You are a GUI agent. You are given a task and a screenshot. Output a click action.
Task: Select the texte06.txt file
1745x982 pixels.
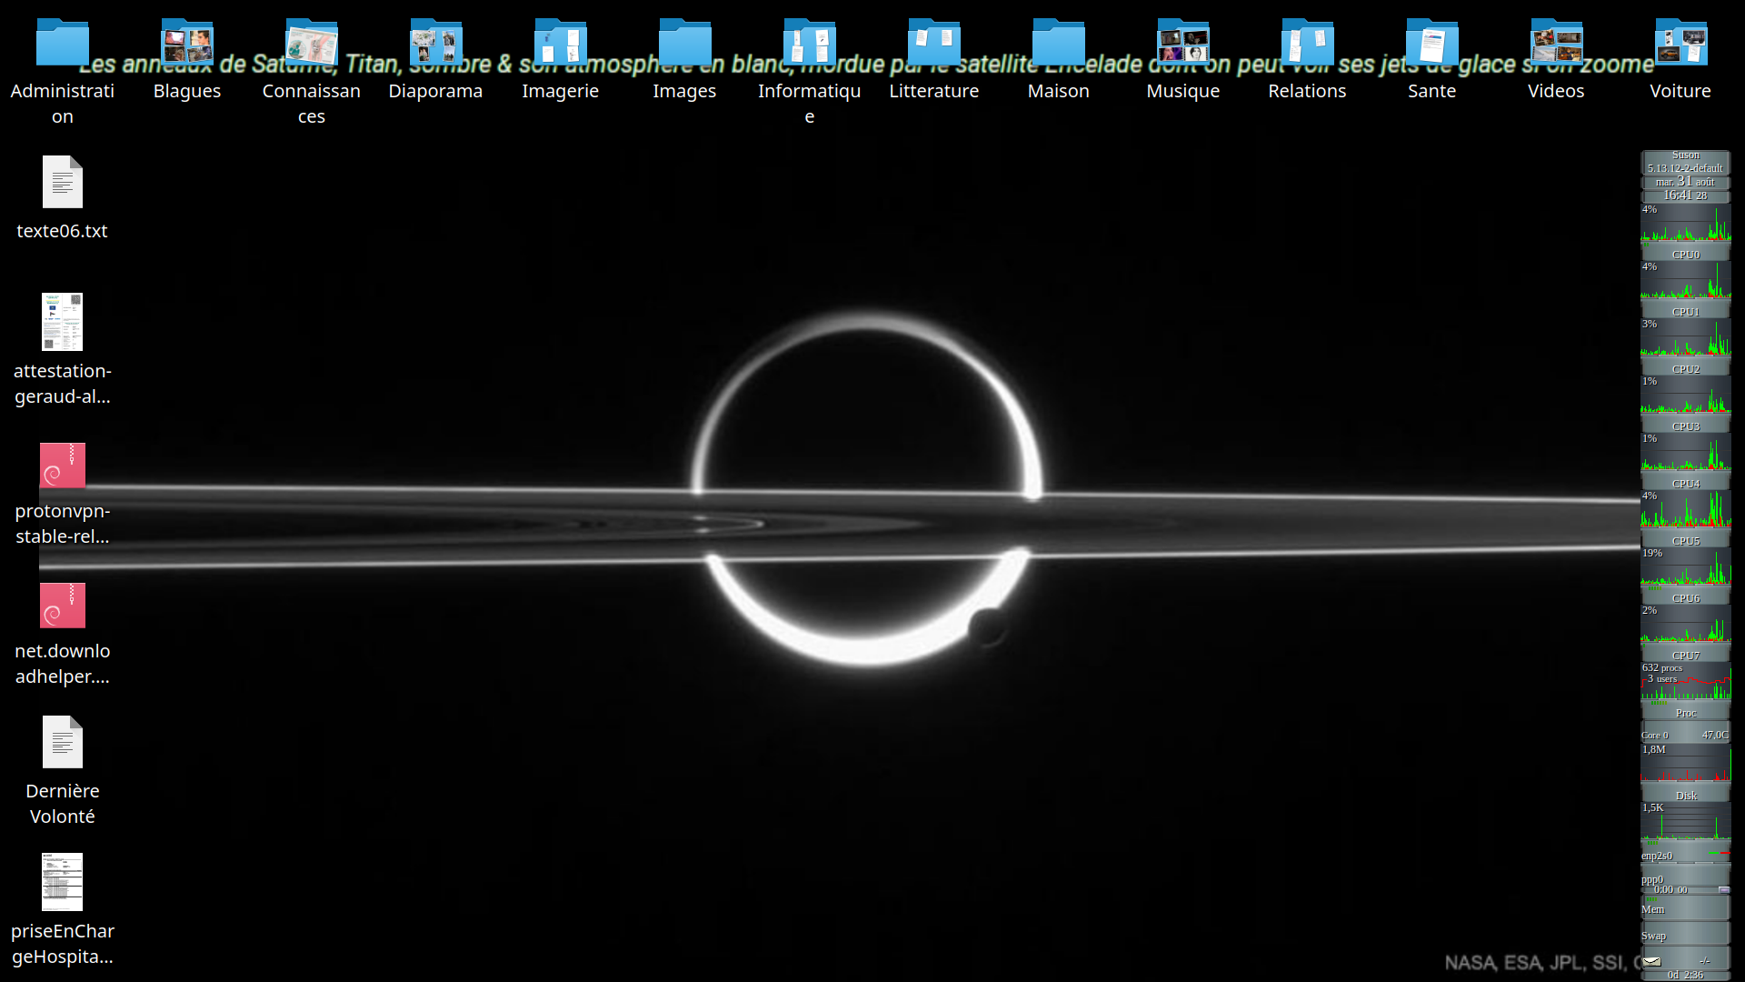click(62, 183)
